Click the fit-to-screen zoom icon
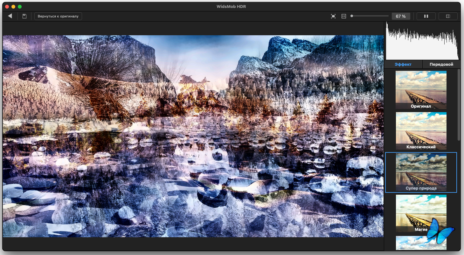This screenshot has width=464, height=255. [x=333, y=16]
